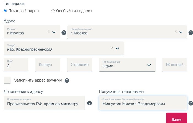Image resolution: width=193 pixels, height=123 pixels.
Task: Open Тип помещения dropdown
Action: 149,65
